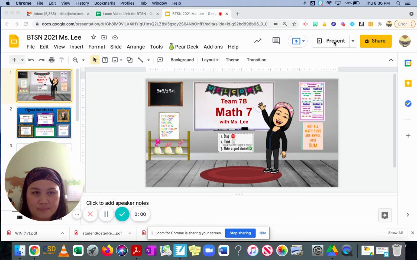Star the BTSN 2021 presentation
417x260 pixels.
coord(93,37)
